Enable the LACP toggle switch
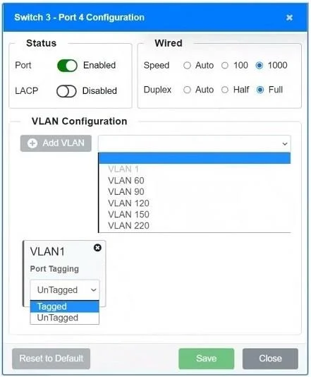 66,91
